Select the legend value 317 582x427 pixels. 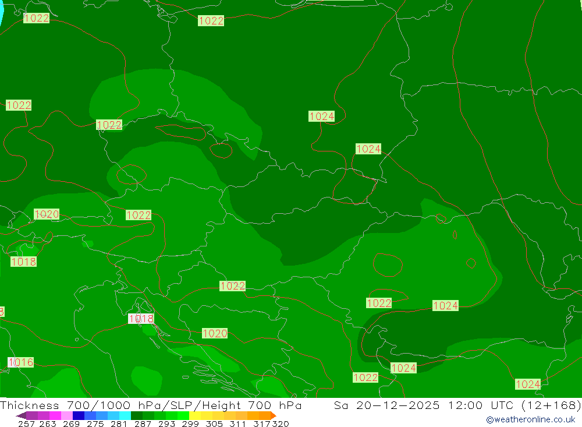tap(262, 424)
